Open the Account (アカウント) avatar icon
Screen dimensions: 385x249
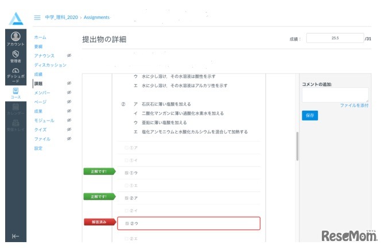coord(15,37)
